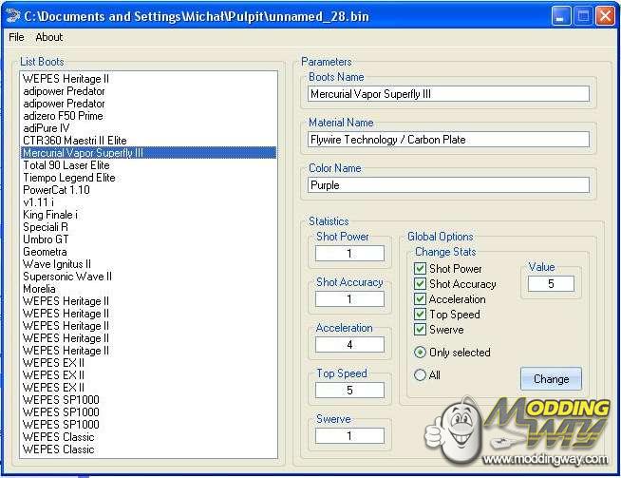
Task: Toggle the Top Speed checkbox
Action: click(x=421, y=315)
